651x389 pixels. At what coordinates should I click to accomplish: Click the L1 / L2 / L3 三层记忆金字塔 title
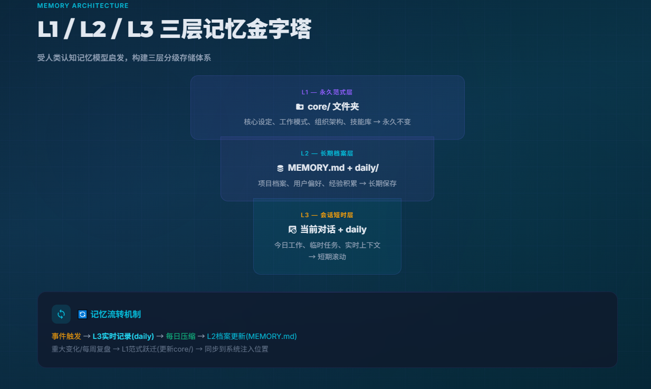click(175, 29)
